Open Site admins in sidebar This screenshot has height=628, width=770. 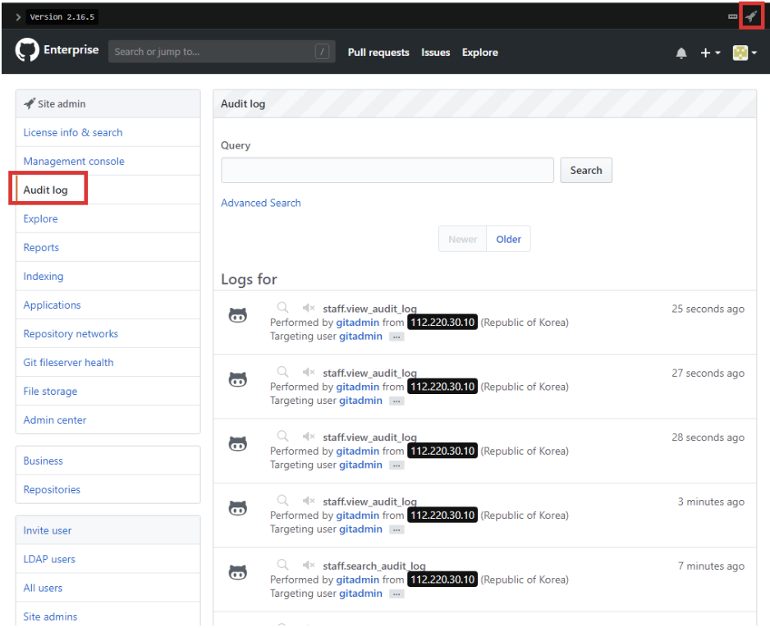[x=50, y=617]
